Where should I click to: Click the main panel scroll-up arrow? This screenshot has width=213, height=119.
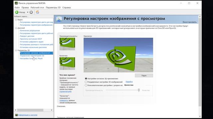point(200,17)
